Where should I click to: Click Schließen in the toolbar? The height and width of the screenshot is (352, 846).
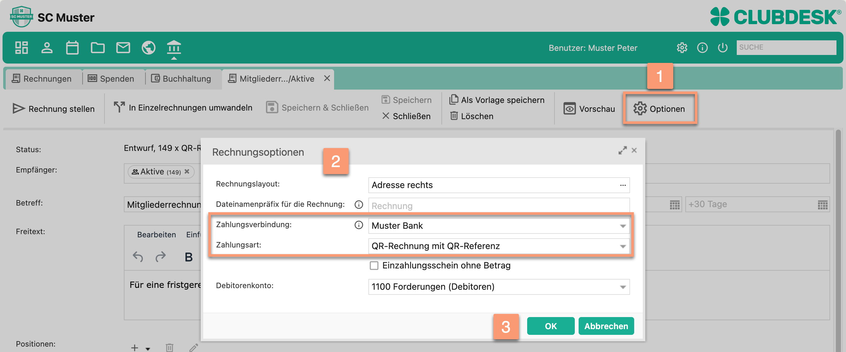[x=406, y=116]
